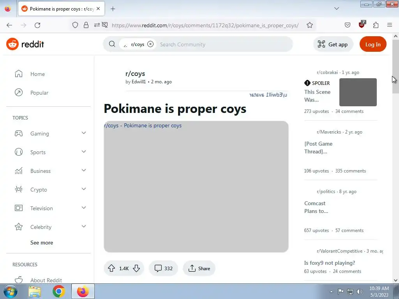This screenshot has height=299, width=399.
Task: Open the uBlock Origin extension
Action: click(x=362, y=25)
